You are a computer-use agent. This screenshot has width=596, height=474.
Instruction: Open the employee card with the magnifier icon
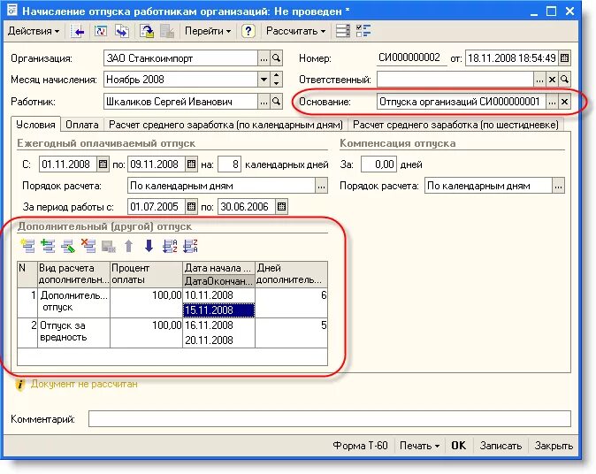point(276,102)
